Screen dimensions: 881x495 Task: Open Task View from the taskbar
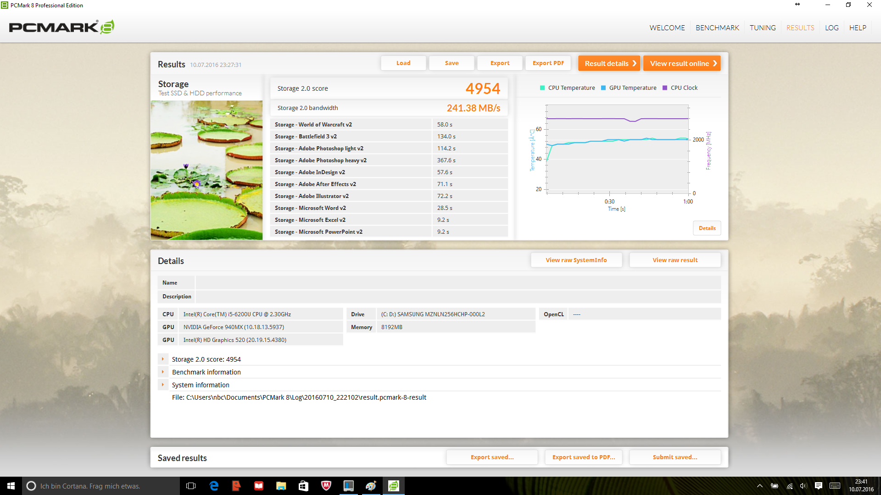pos(191,486)
